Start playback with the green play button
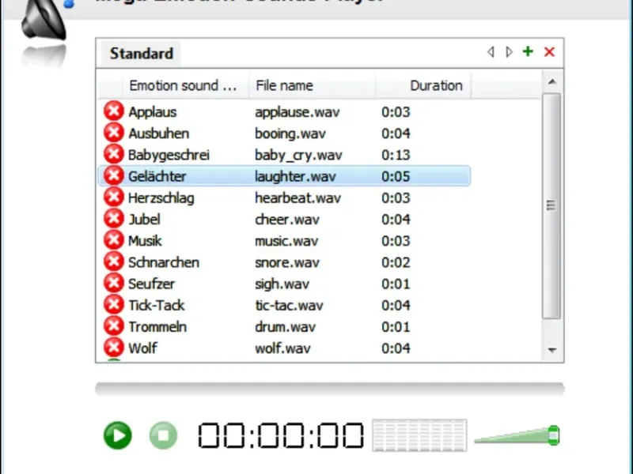633x474 pixels. click(118, 435)
